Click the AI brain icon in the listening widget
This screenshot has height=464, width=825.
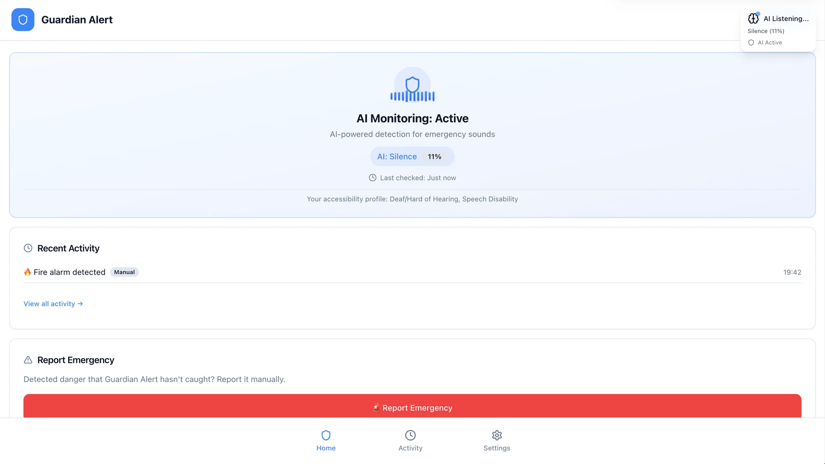click(x=753, y=18)
